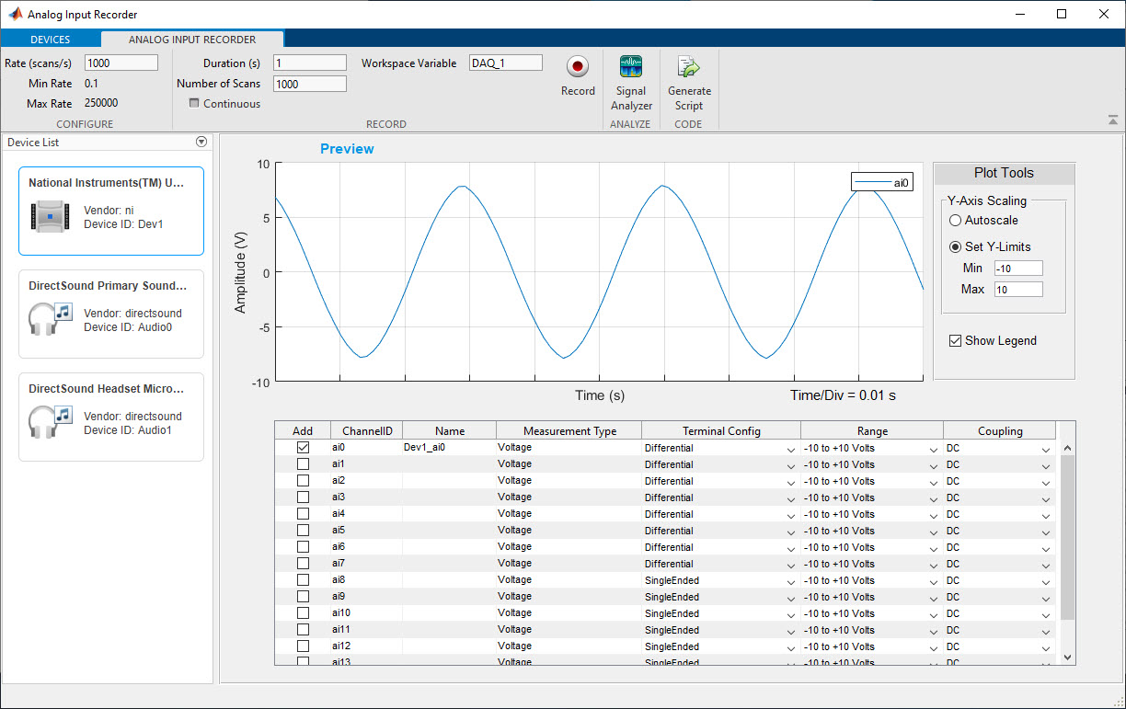Open Terminal Config dropdown for ai0

(x=790, y=449)
